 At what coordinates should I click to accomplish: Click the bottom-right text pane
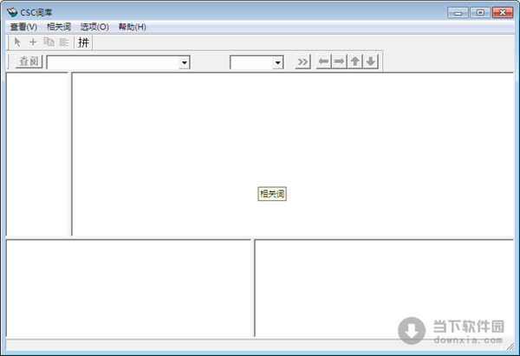coord(384,288)
